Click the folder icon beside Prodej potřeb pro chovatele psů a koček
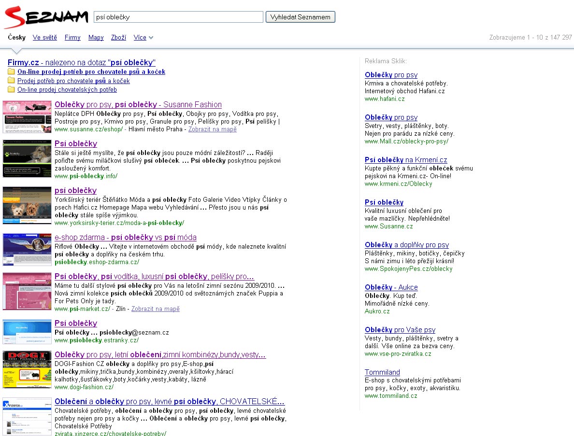 coord(11,81)
